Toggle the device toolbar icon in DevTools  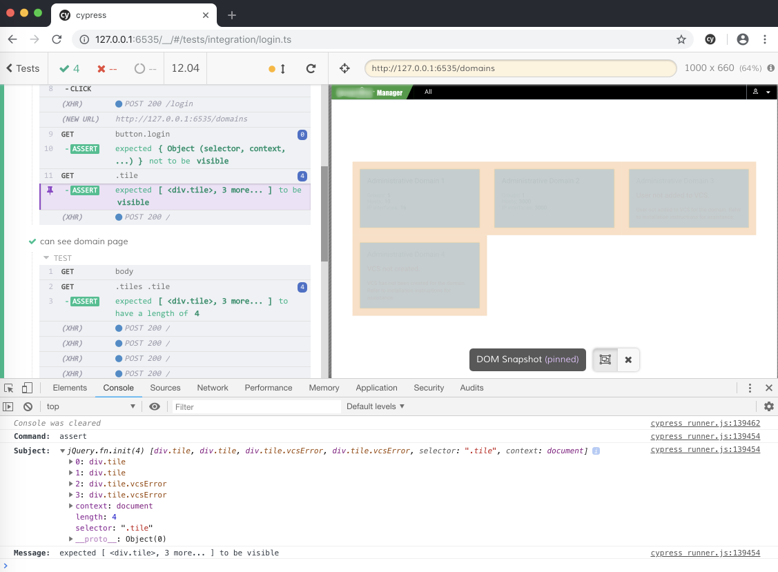tap(27, 388)
